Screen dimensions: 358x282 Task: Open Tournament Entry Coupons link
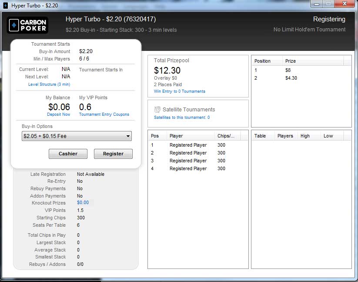pyautogui.click(x=104, y=114)
